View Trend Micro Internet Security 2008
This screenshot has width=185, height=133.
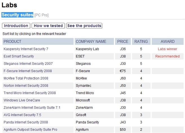click(30, 93)
